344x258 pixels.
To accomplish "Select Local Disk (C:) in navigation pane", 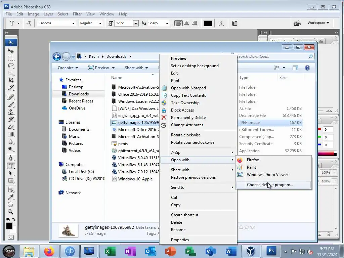I will click(x=81, y=172).
